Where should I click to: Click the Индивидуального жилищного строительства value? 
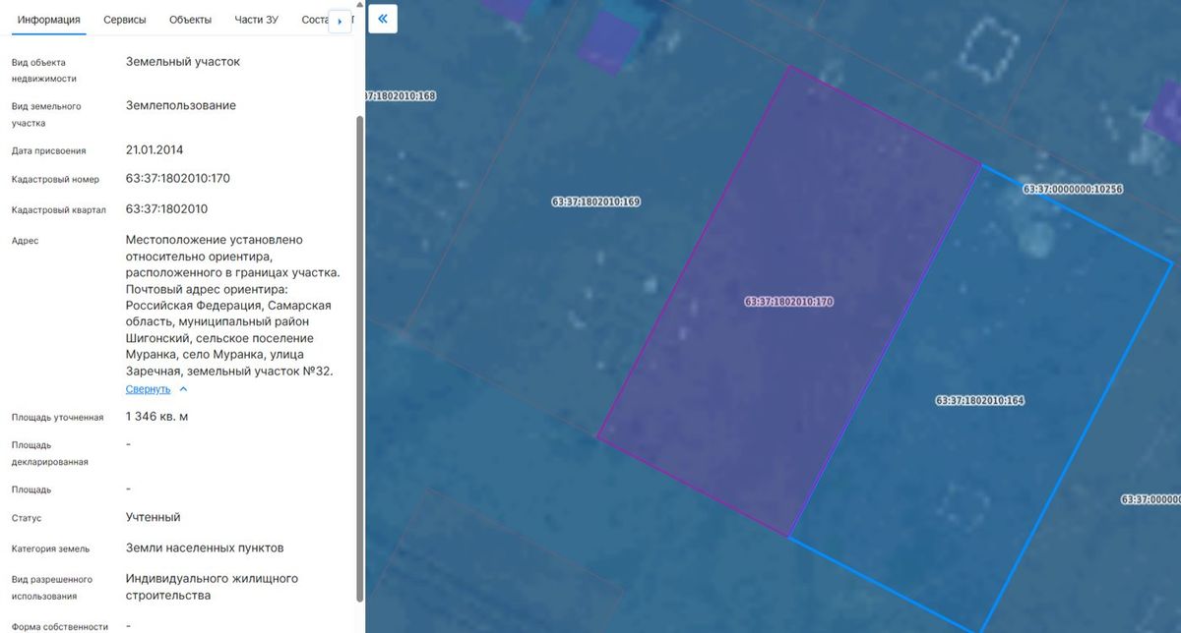coord(212,587)
